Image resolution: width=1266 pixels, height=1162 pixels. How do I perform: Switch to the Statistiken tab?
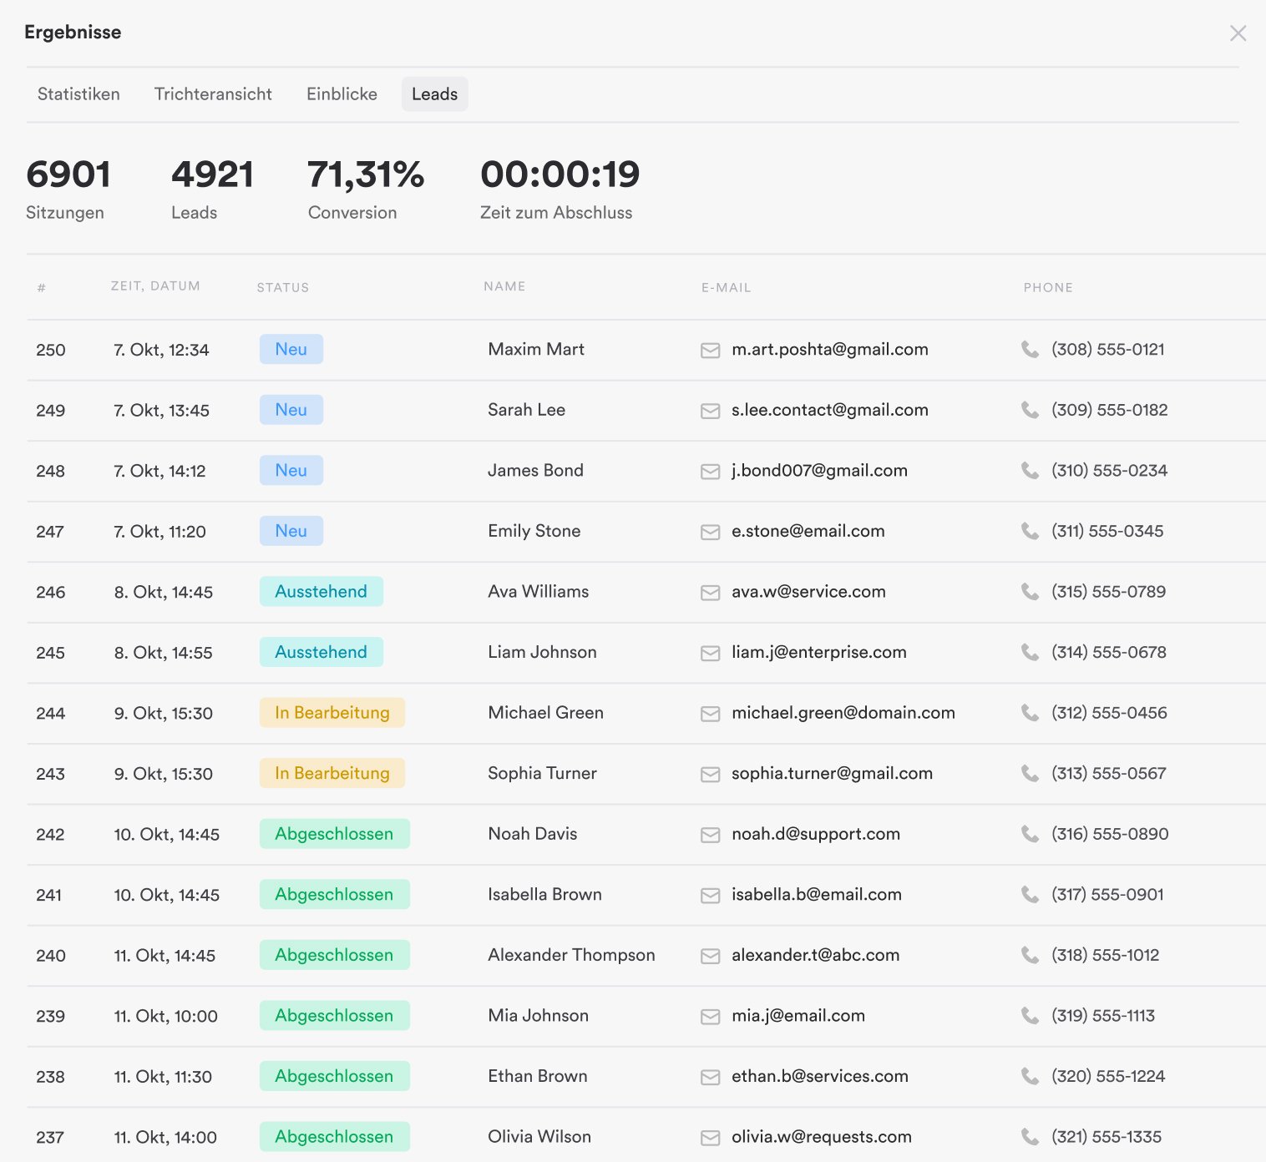78,94
